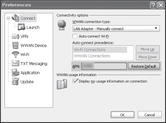The image size is (166, 123).
Task: Select the VPN padlock icon
Action: tap(16, 36)
